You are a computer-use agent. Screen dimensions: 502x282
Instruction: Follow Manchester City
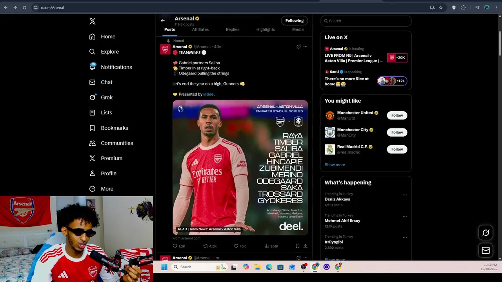coord(397,132)
